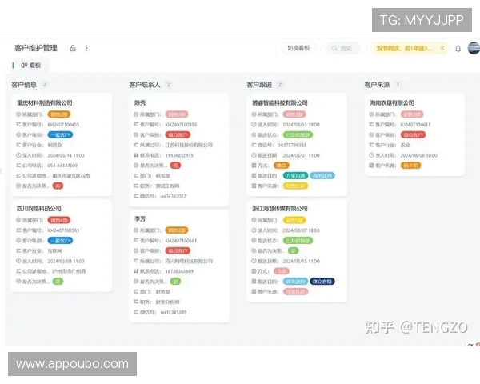Click the red 重点客户 tag in 陈秀 card

(178, 134)
